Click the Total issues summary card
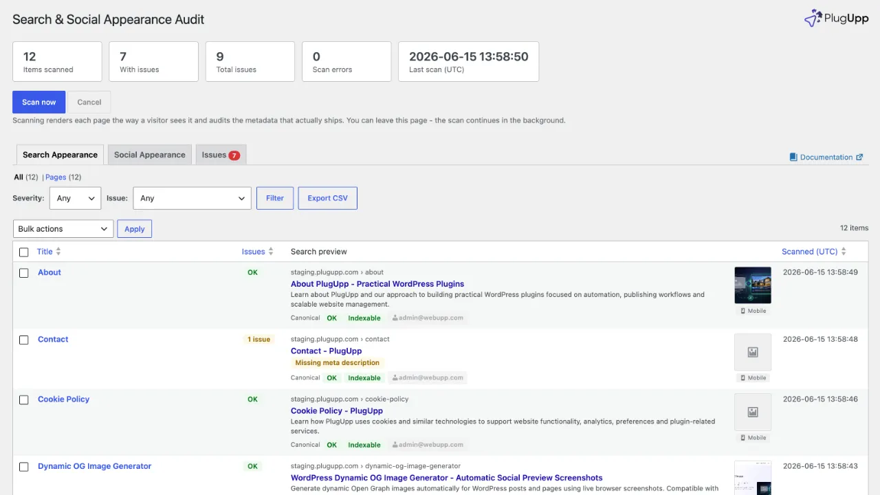Viewport: 880px width, 495px height. [250, 62]
